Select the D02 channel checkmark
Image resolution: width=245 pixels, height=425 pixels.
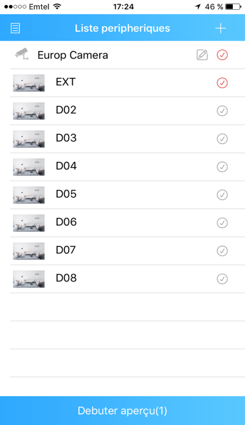pos(222,110)
